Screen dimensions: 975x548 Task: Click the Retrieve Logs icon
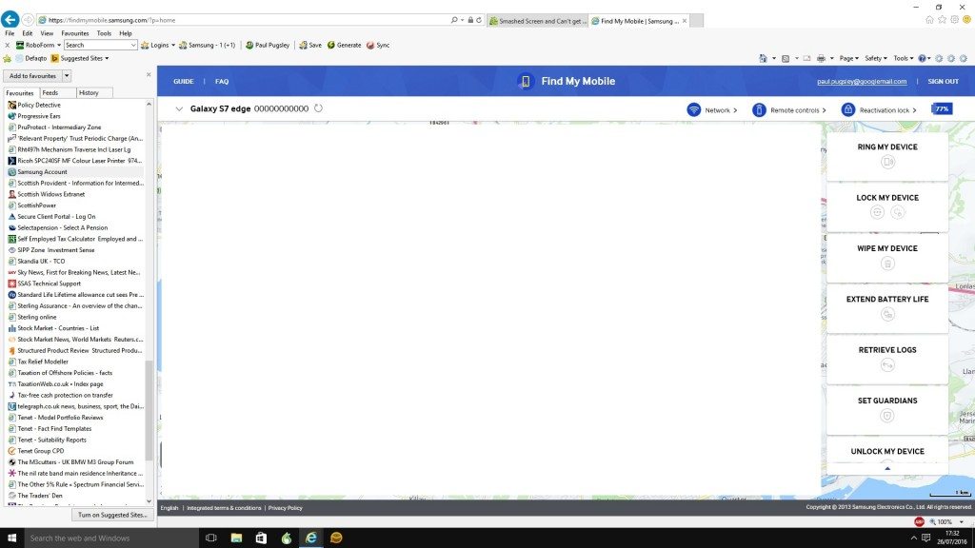[887, 365]
